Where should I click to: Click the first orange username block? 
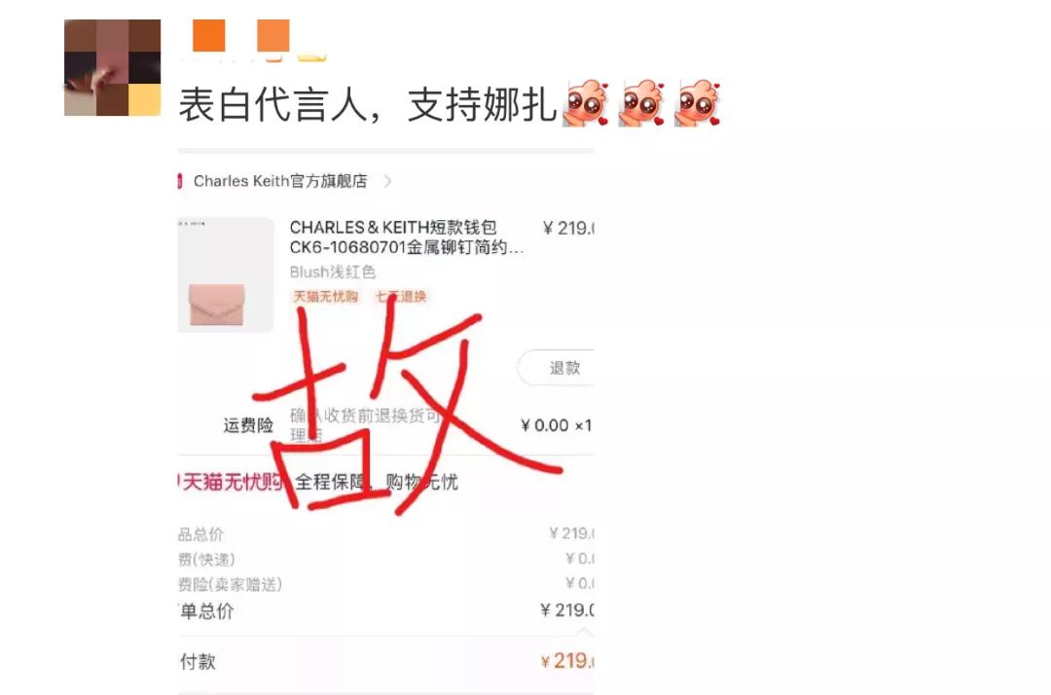point(209,35)
